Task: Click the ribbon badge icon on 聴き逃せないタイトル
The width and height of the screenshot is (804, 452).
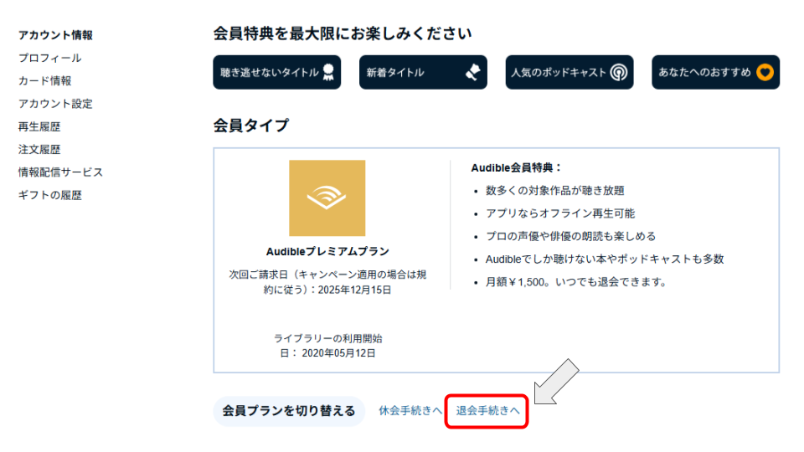Action: click(329, 73)
